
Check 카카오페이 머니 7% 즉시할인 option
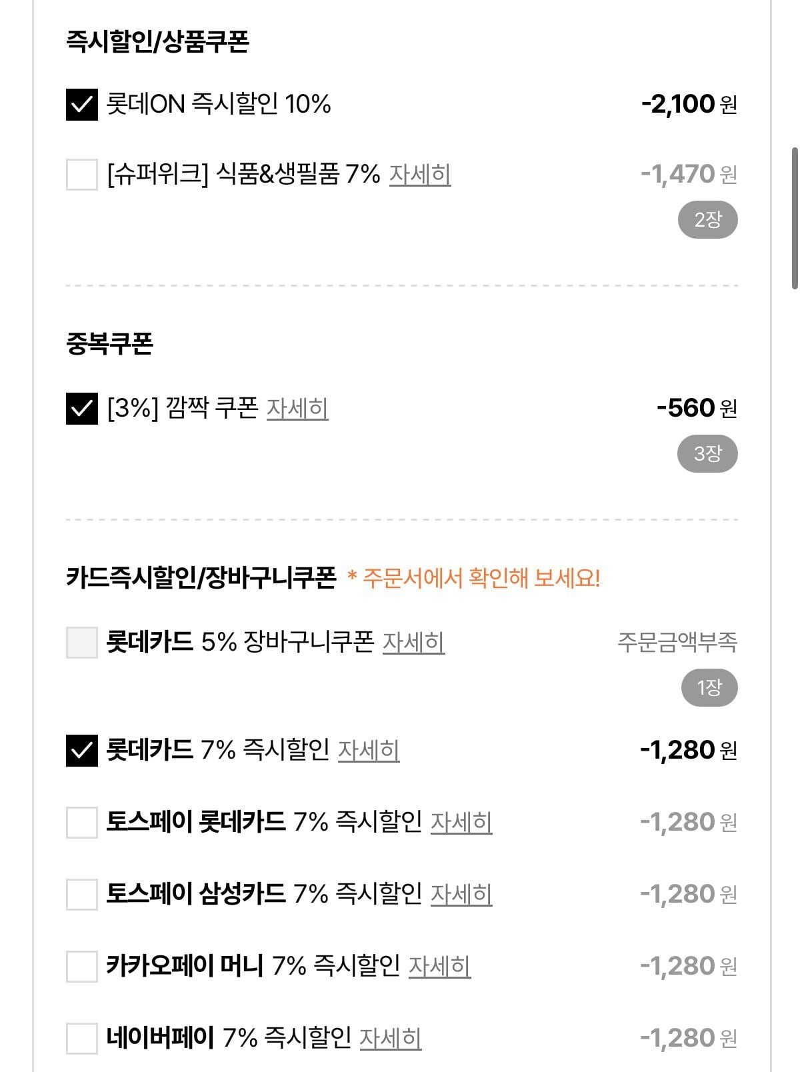pyautogui.click(x=82, y=966)
